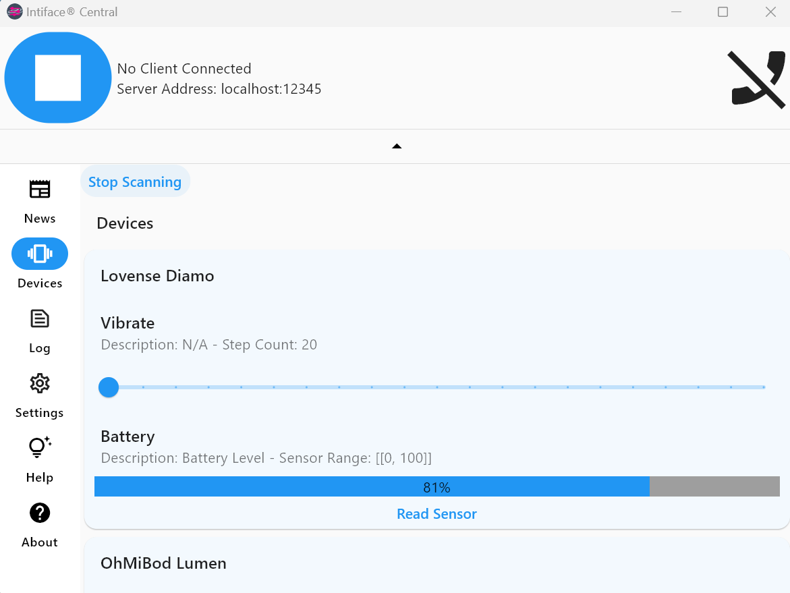Screen dimensions: 790x593
Task: Click the No Client Connected status text
Action: tap(184, 68)
